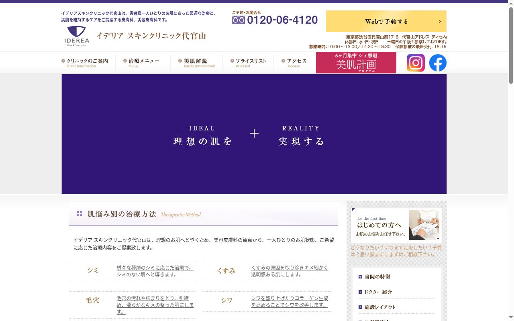Click the arrow icon beside 施設レイアウト
The height and width of the screenshot is (321, 514).
[360, 307]
